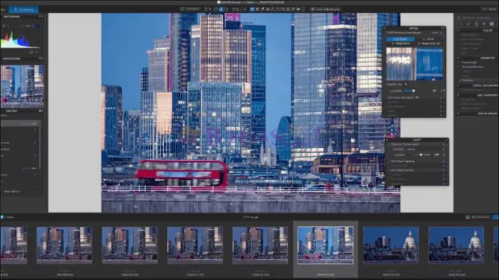Click the search for corrections field
The width and height of the screenshot is (499, 280).
pos(478,17)
